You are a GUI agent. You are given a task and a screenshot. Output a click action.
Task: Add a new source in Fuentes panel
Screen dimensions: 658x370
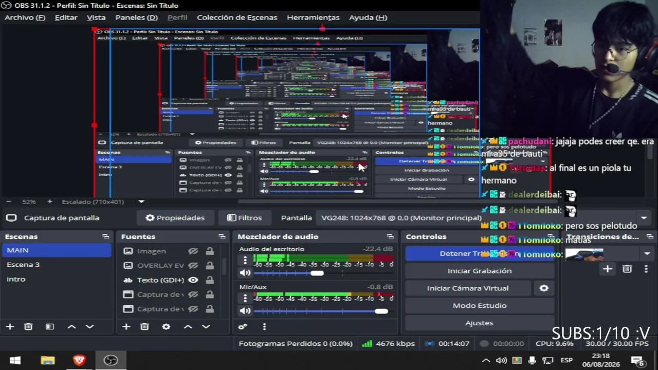tap(126, 326)
